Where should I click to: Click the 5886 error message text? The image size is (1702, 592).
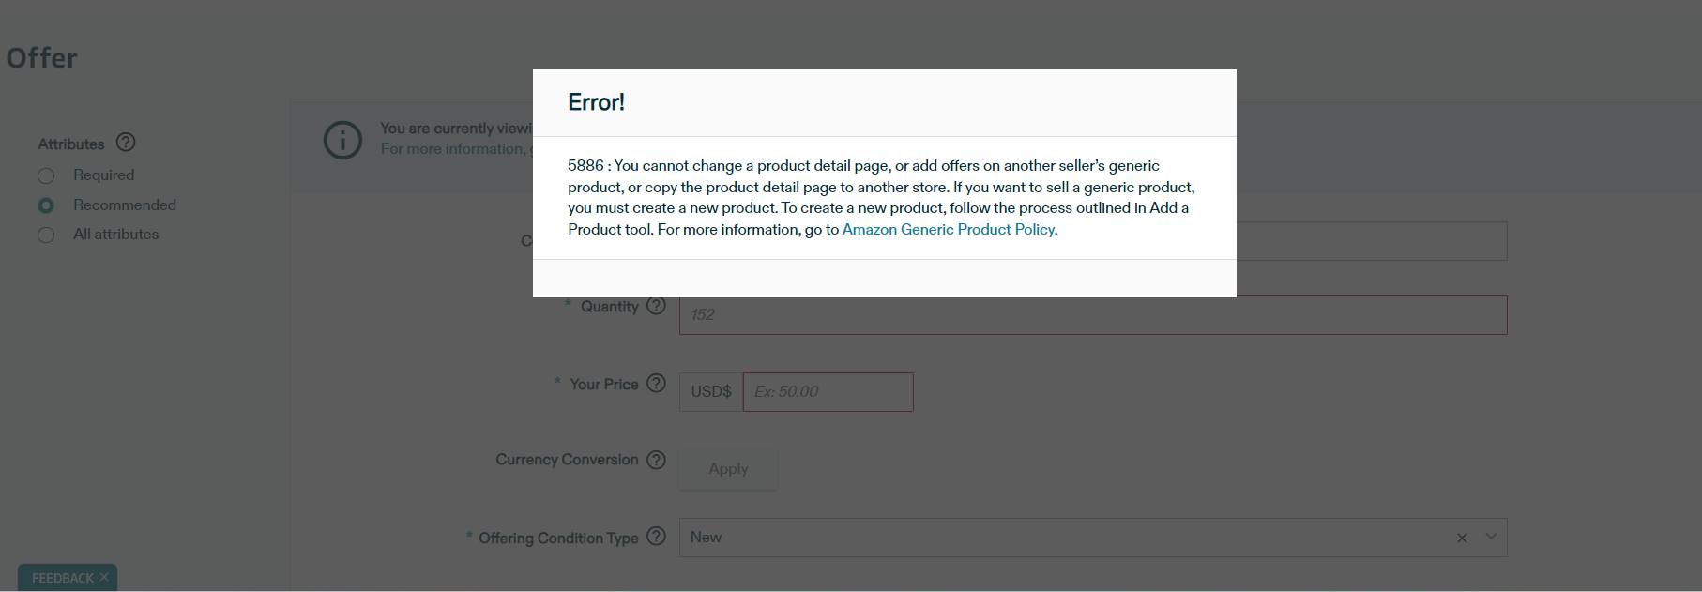click(882, 197)
